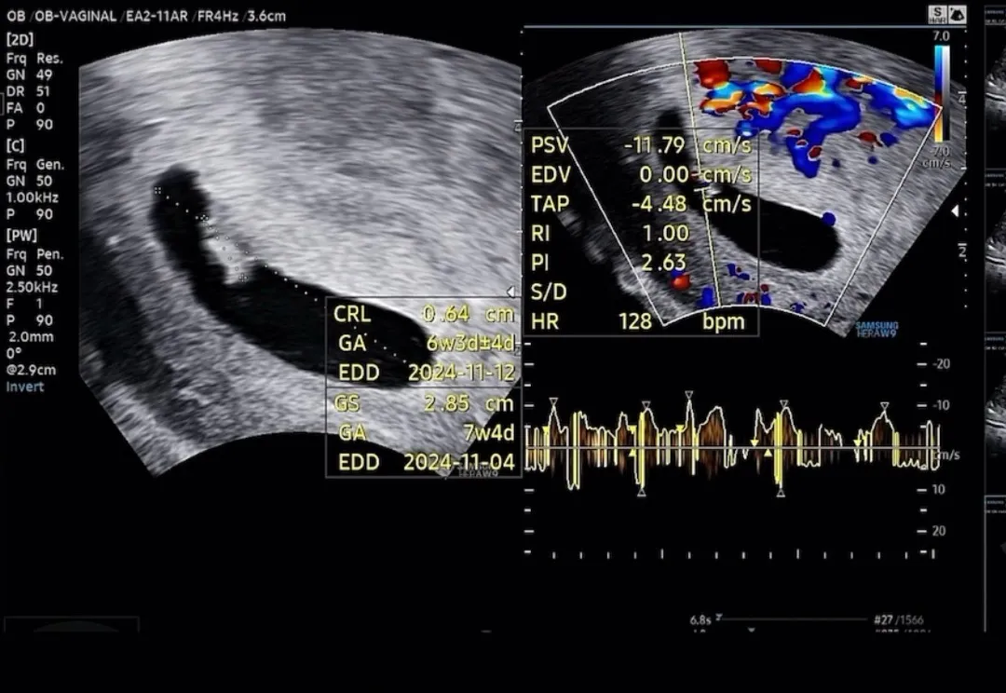Click the EDD 2024-11-12 result

pos(426,373)
